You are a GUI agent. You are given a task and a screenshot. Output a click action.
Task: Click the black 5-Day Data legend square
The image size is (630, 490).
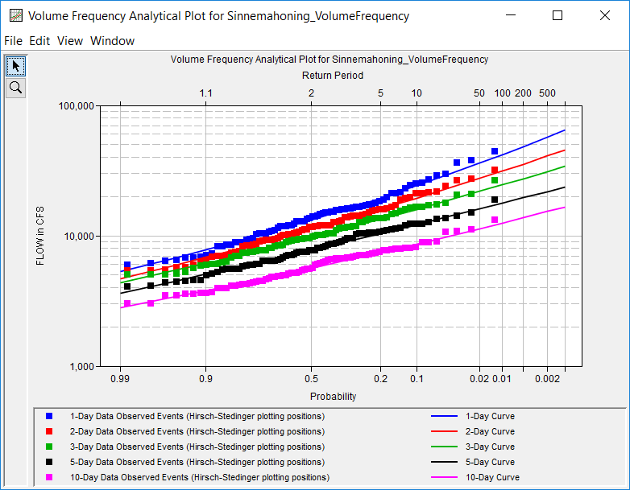[x=49, y=462]
